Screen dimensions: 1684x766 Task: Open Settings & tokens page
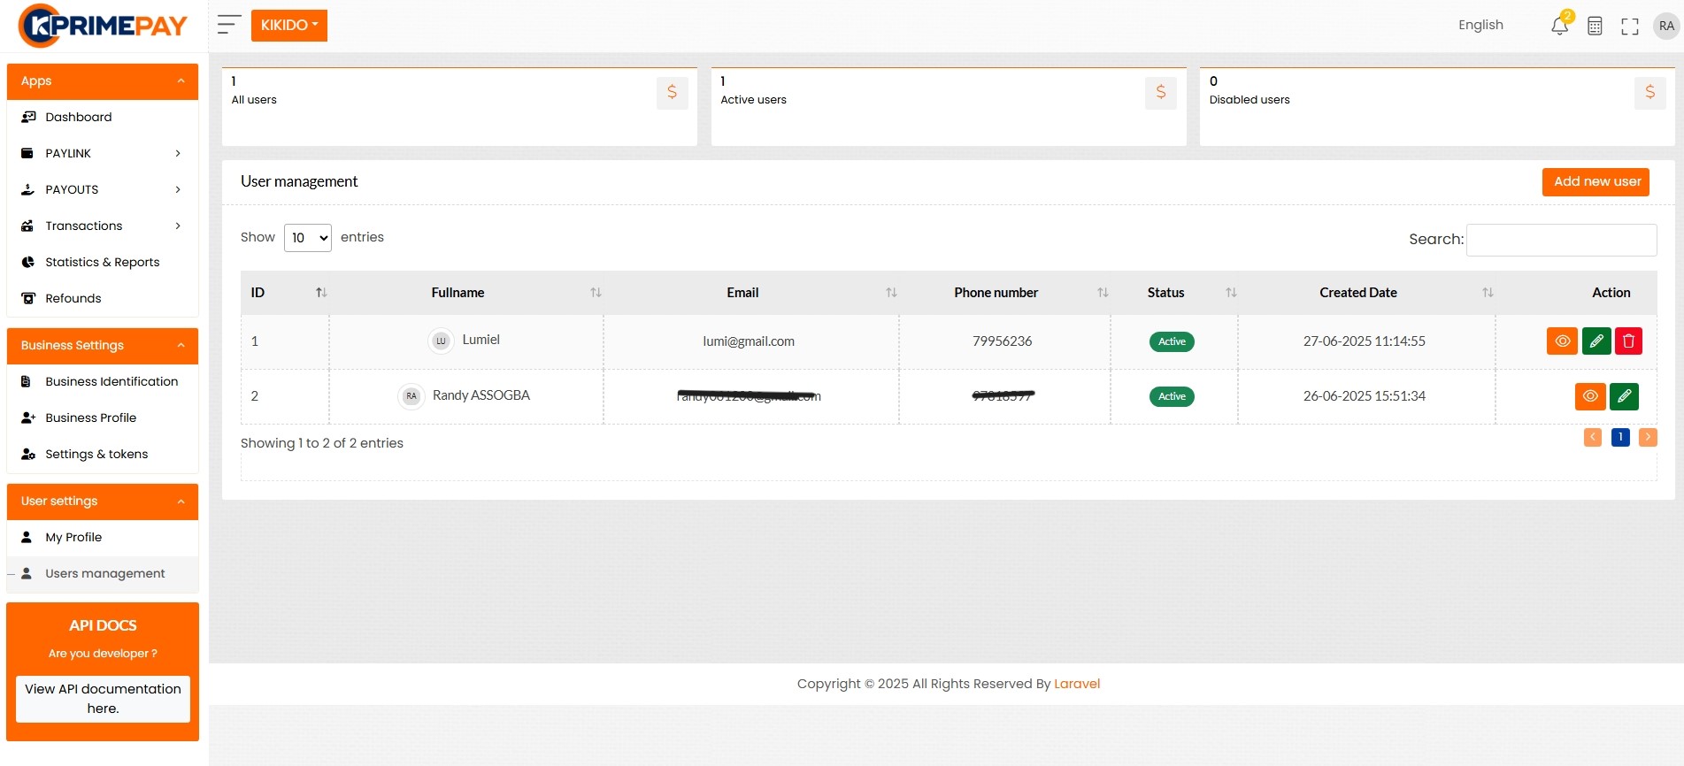103,454
